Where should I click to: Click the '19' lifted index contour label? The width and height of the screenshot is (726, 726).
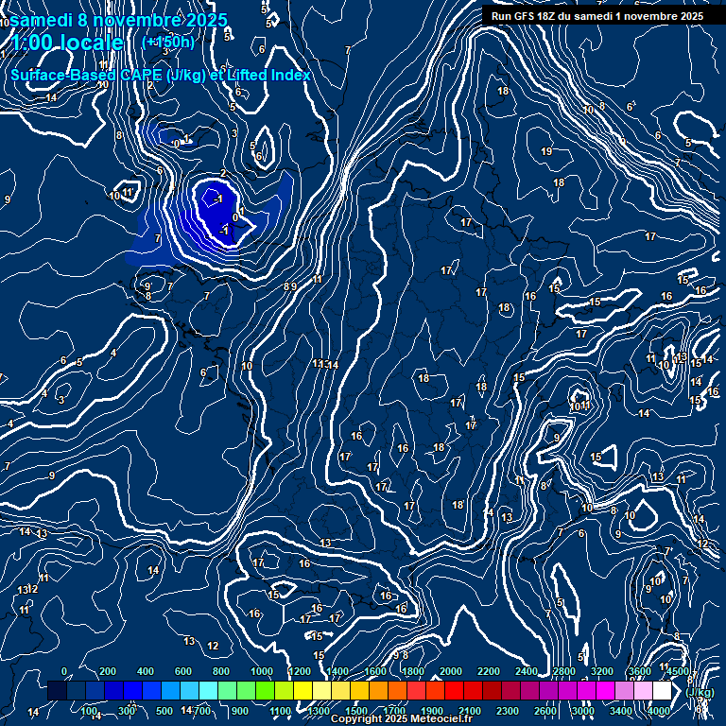click(x=546, y=151)
